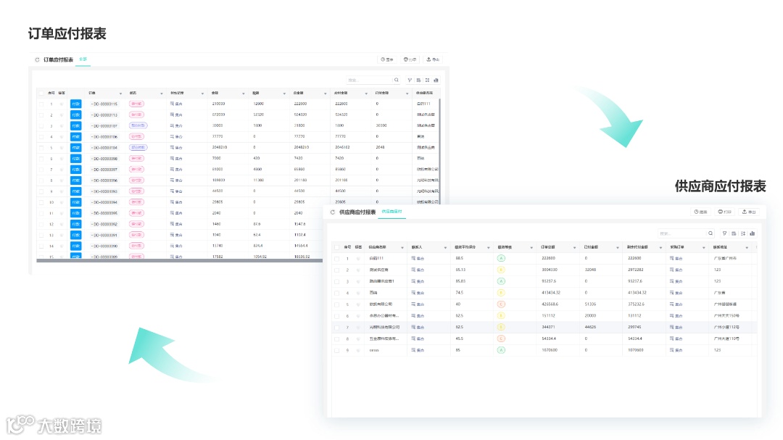
Task: Focus search field in supplier report
Action: [x=681, y=233]
